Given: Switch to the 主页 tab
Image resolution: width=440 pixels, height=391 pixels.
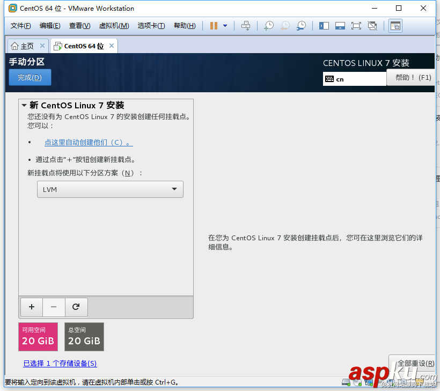Looking at the screenshot, I should tap(23, 46).
